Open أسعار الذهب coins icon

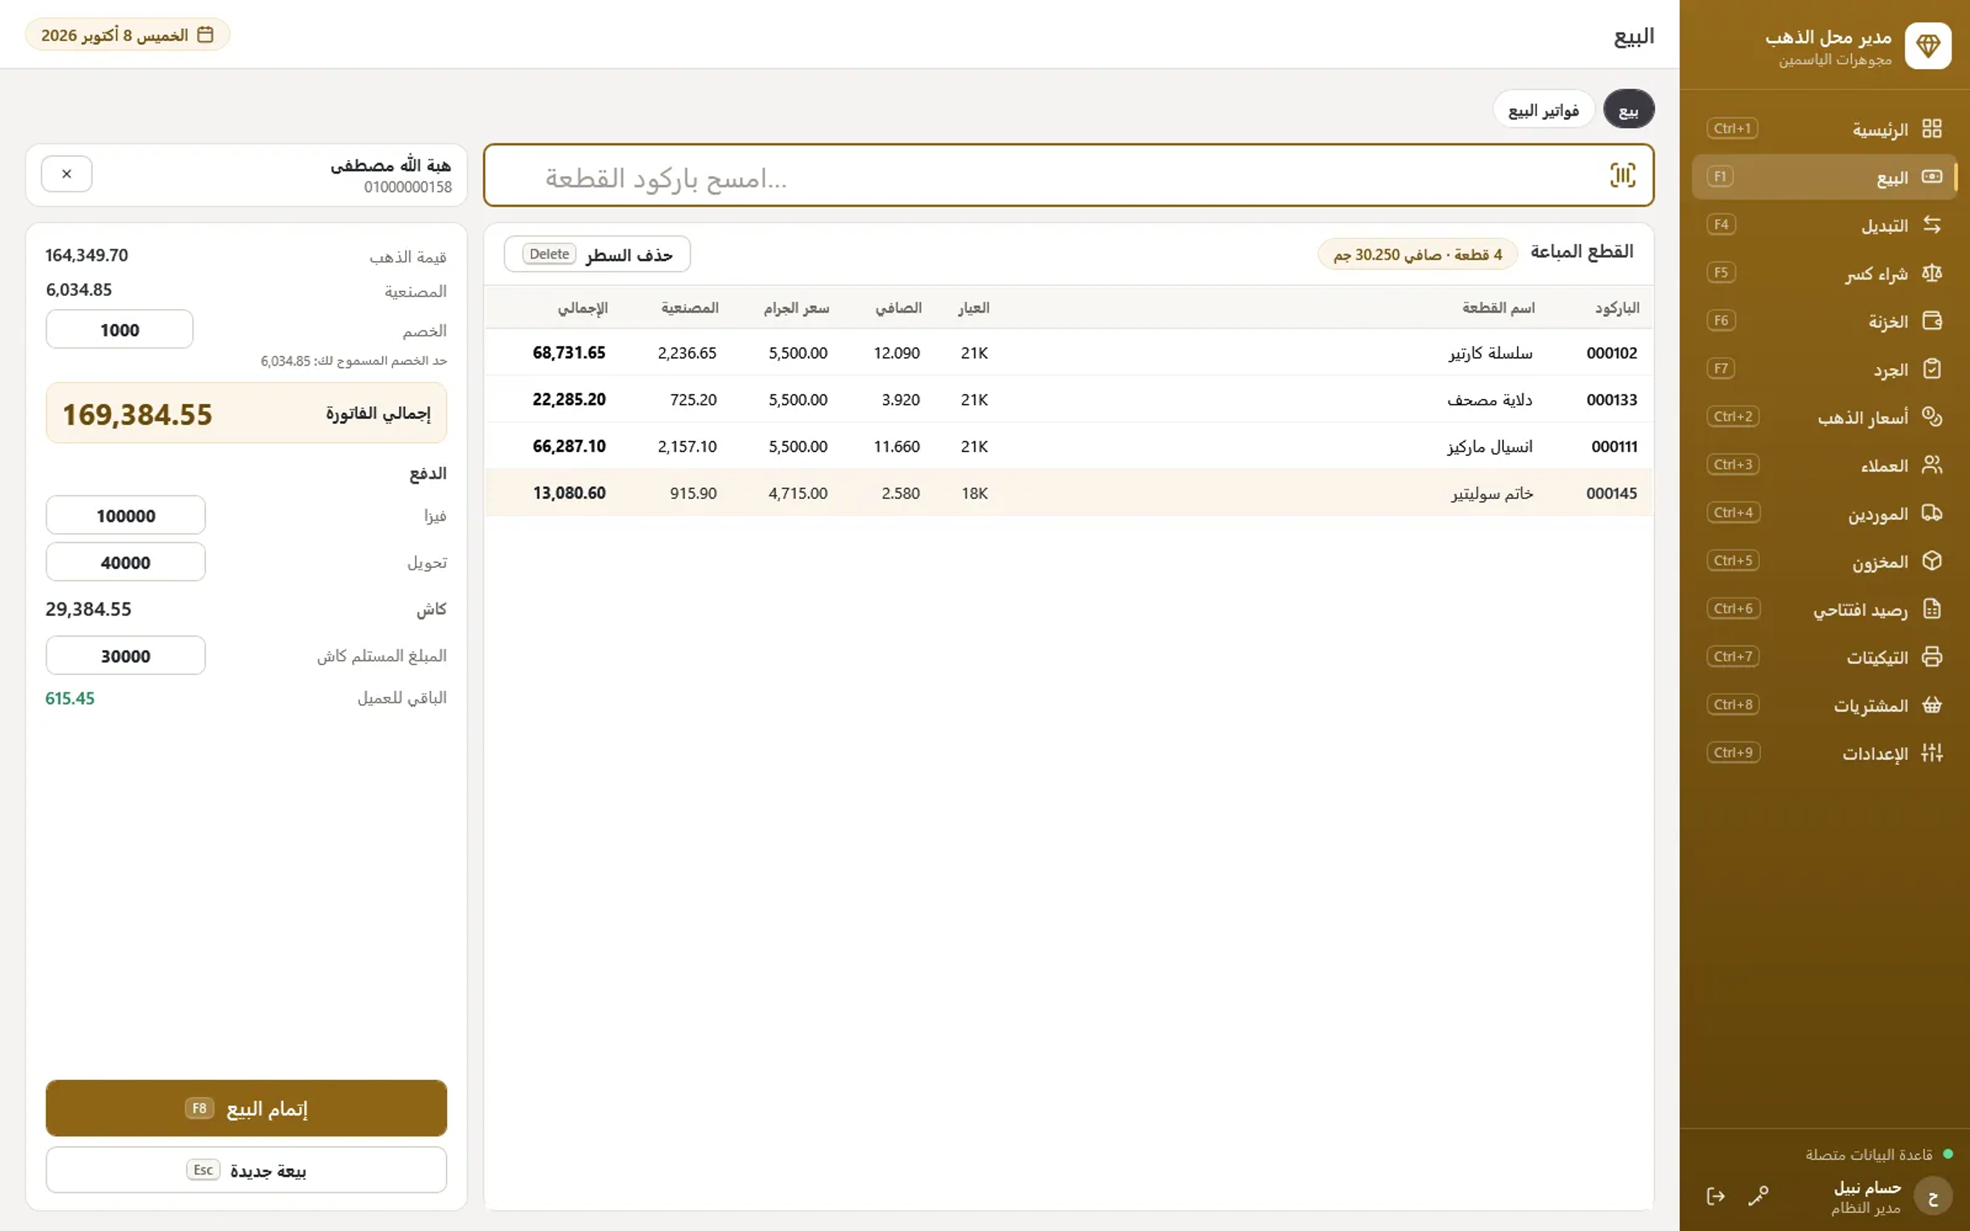click(1932, 417)
